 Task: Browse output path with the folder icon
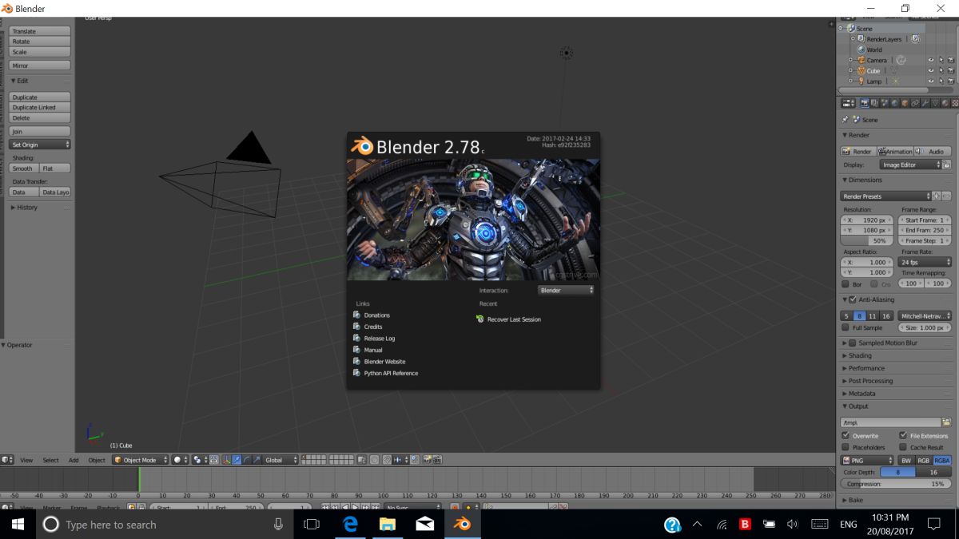pos(946,422)
